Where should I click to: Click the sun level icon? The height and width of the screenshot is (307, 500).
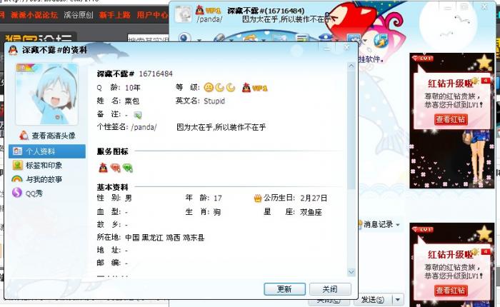(209, 87)
